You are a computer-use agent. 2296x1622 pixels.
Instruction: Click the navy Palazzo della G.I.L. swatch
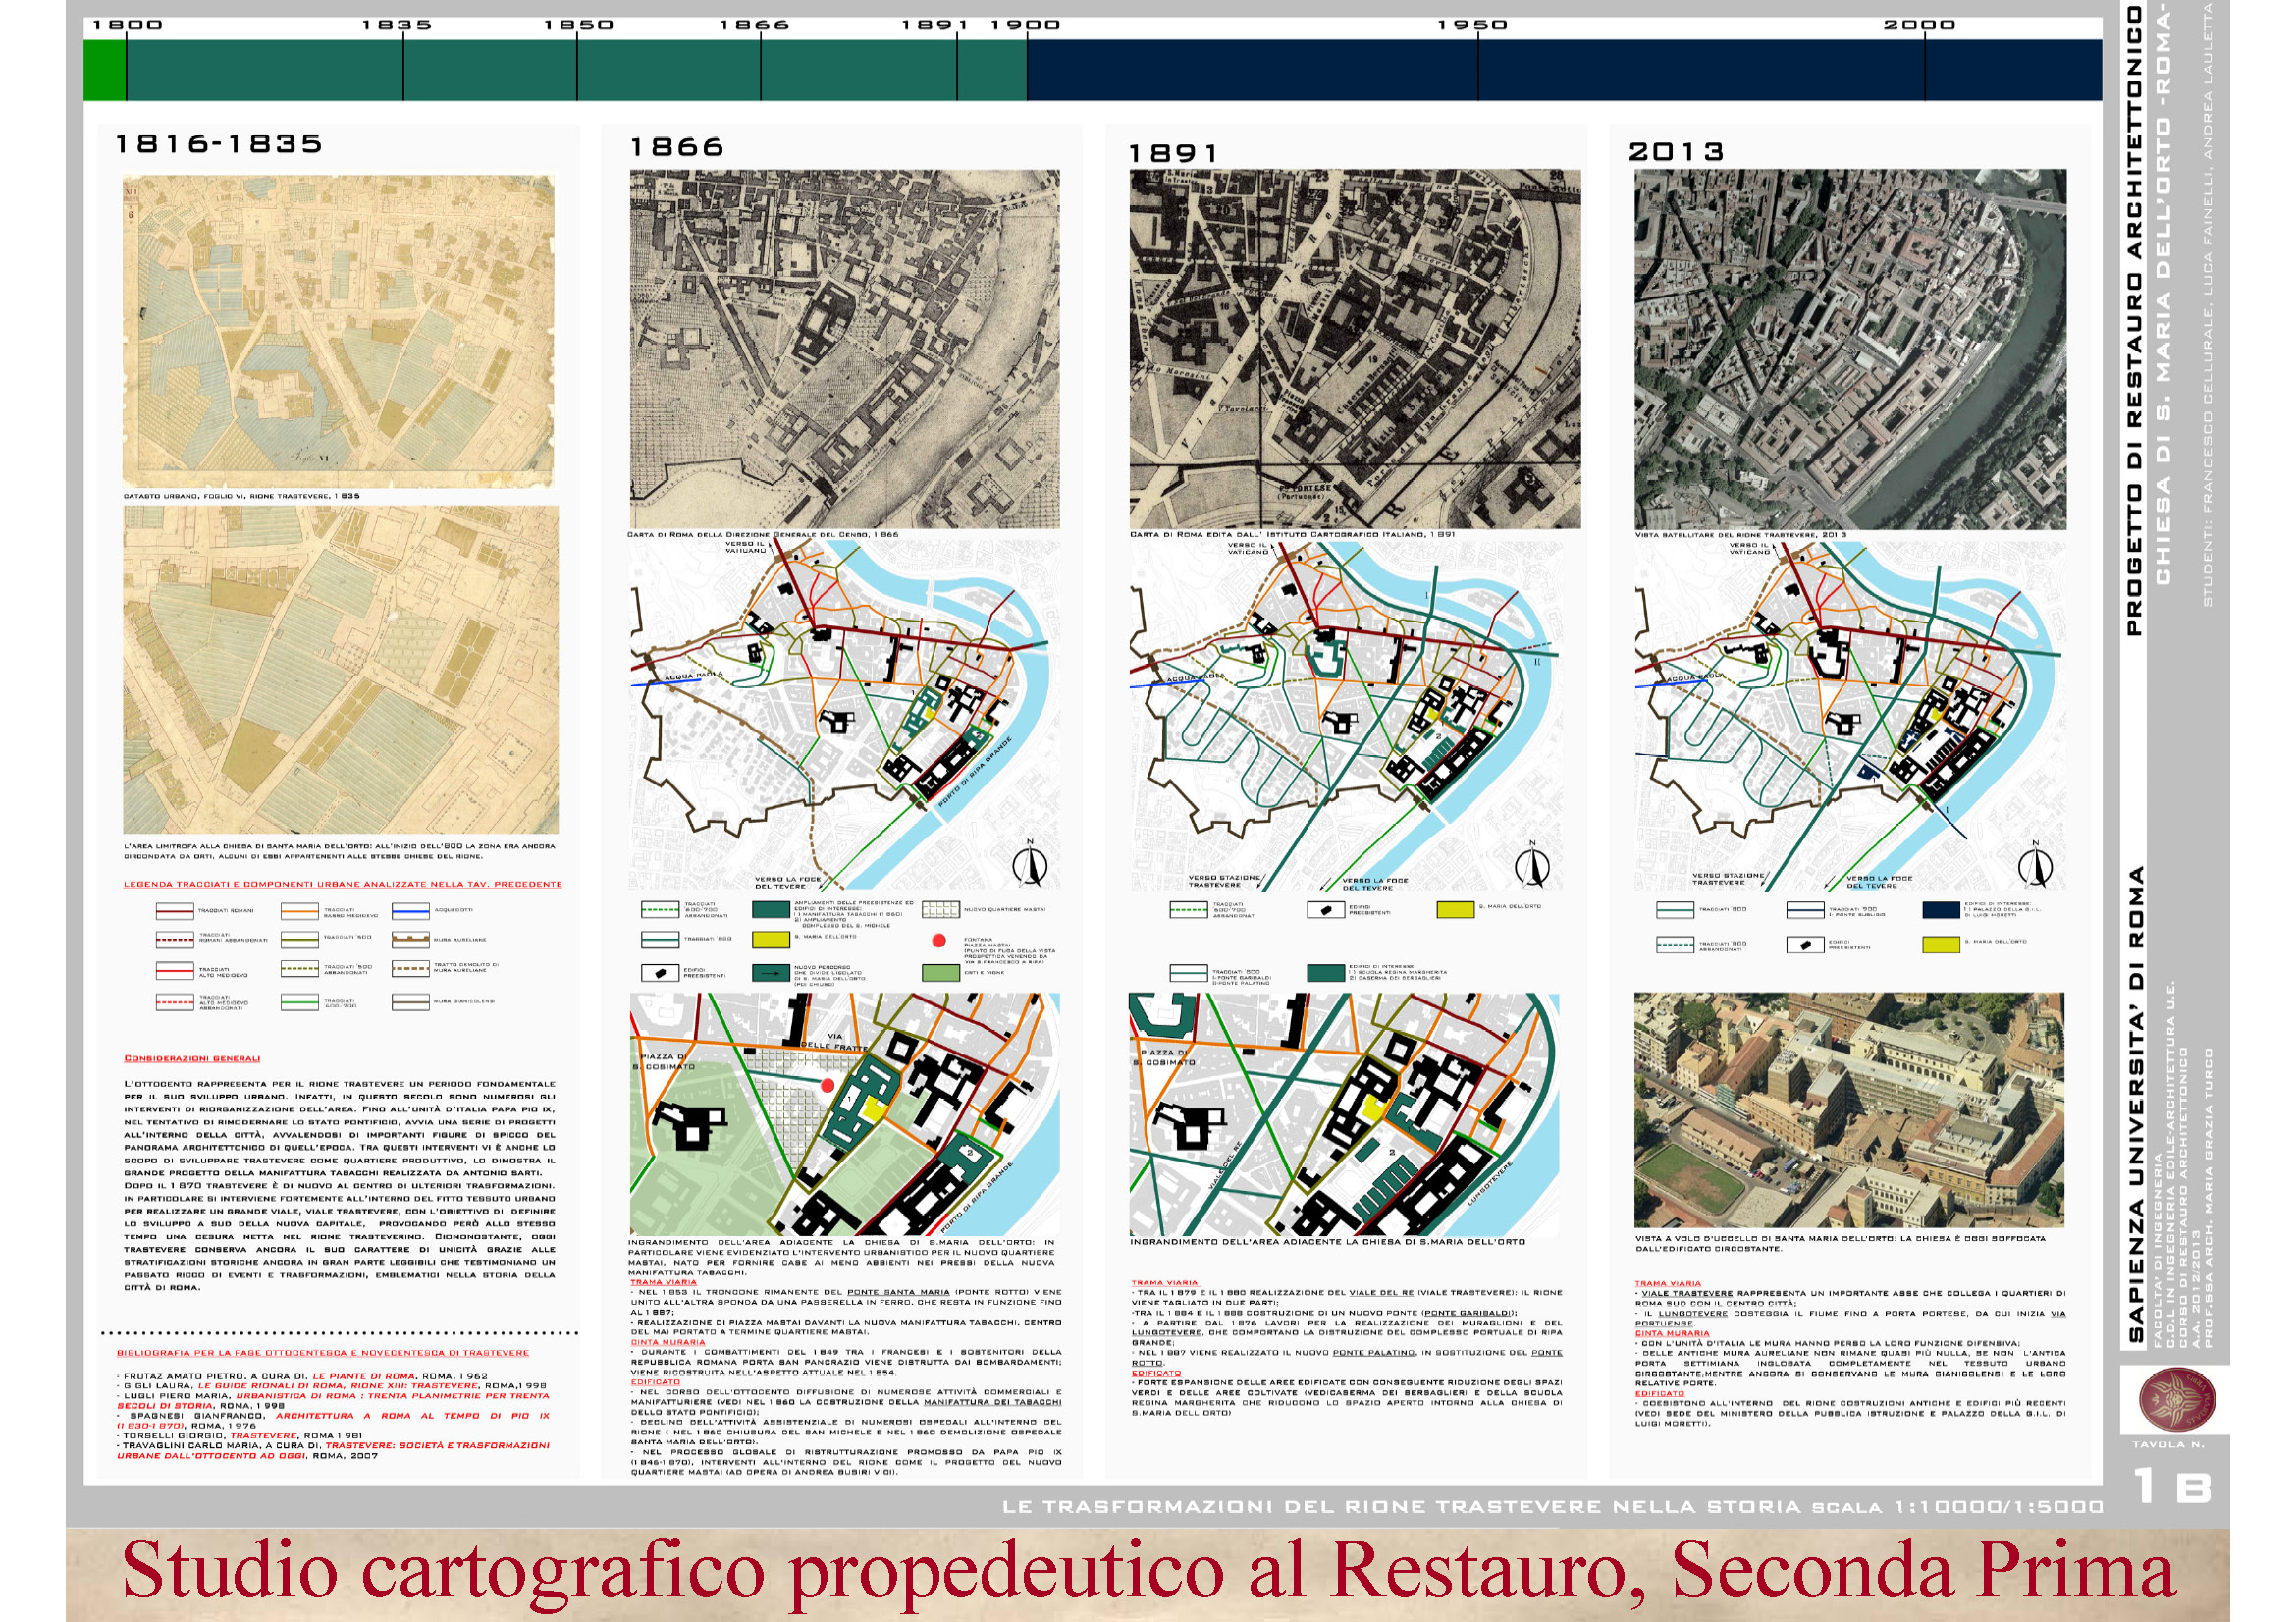click(1941, 910)
